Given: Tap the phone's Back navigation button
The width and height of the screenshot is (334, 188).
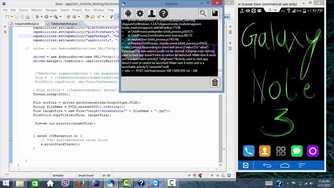Looking at the screenshot, I should pos(267,166).
